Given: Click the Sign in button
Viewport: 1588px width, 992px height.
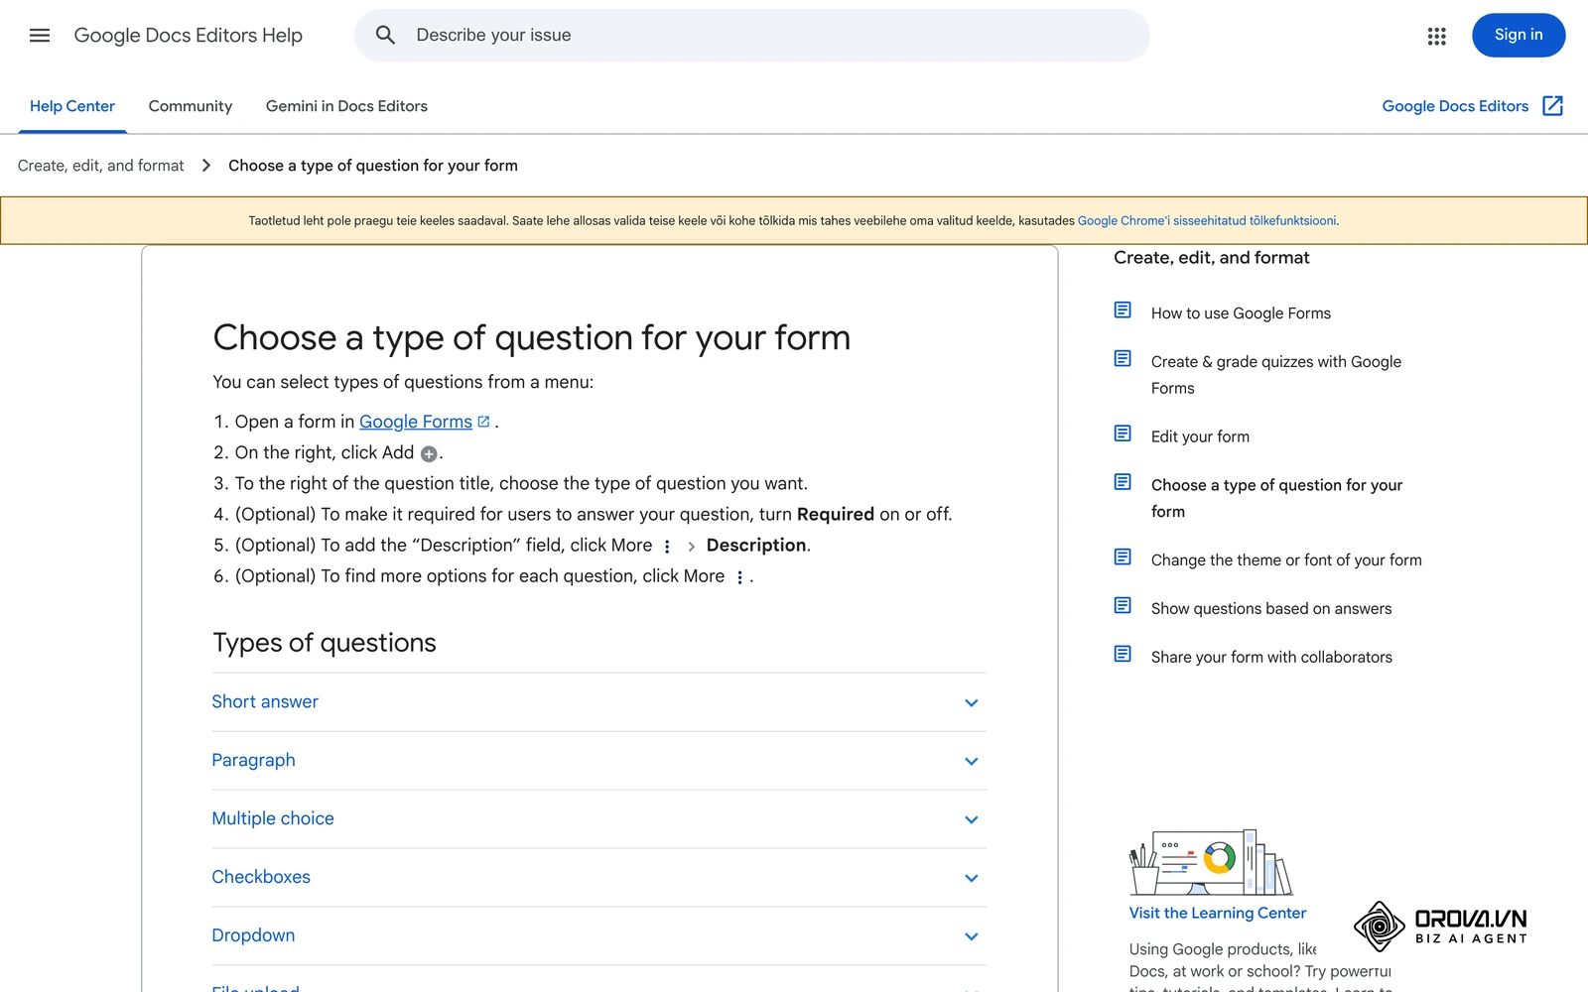Looking at the screenshot, I should (x=1519, y=35).
